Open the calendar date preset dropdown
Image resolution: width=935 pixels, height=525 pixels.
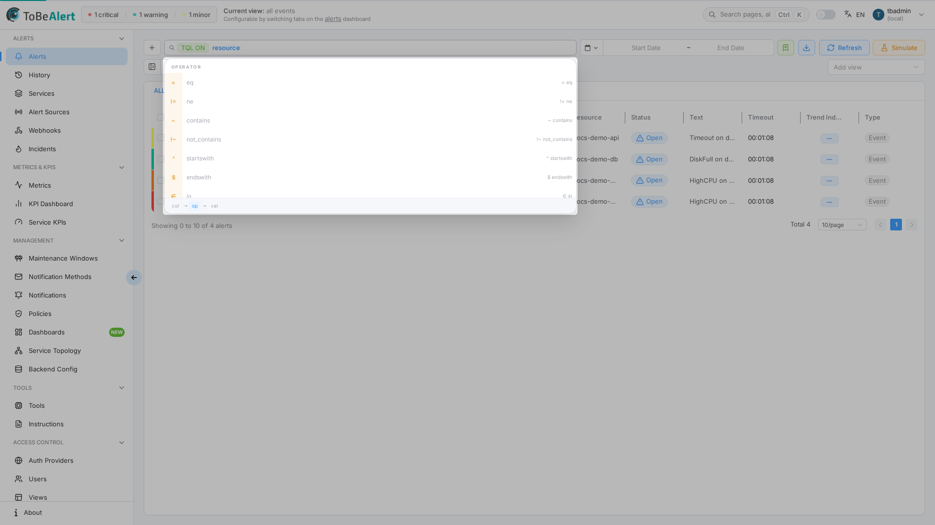[x=591, y=48]
